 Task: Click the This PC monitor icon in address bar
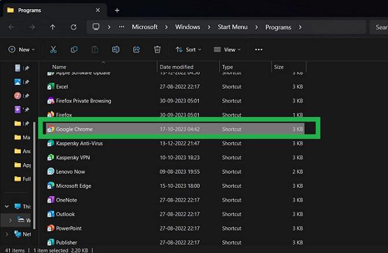coord(96,27)
